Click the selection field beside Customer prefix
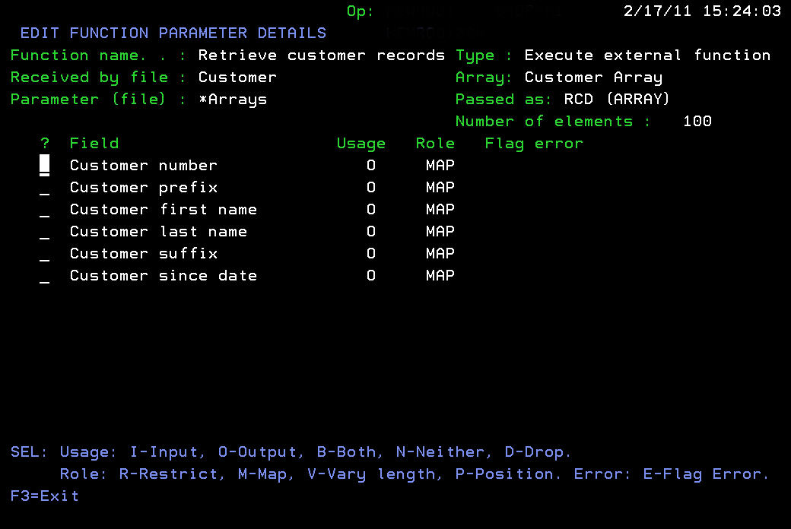The width and height of the screenshot is (791, 529). [x=45, y=187]
